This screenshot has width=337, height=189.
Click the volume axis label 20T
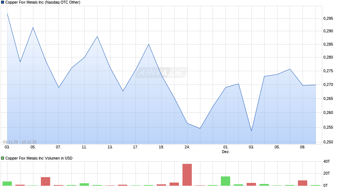[327, 173]
